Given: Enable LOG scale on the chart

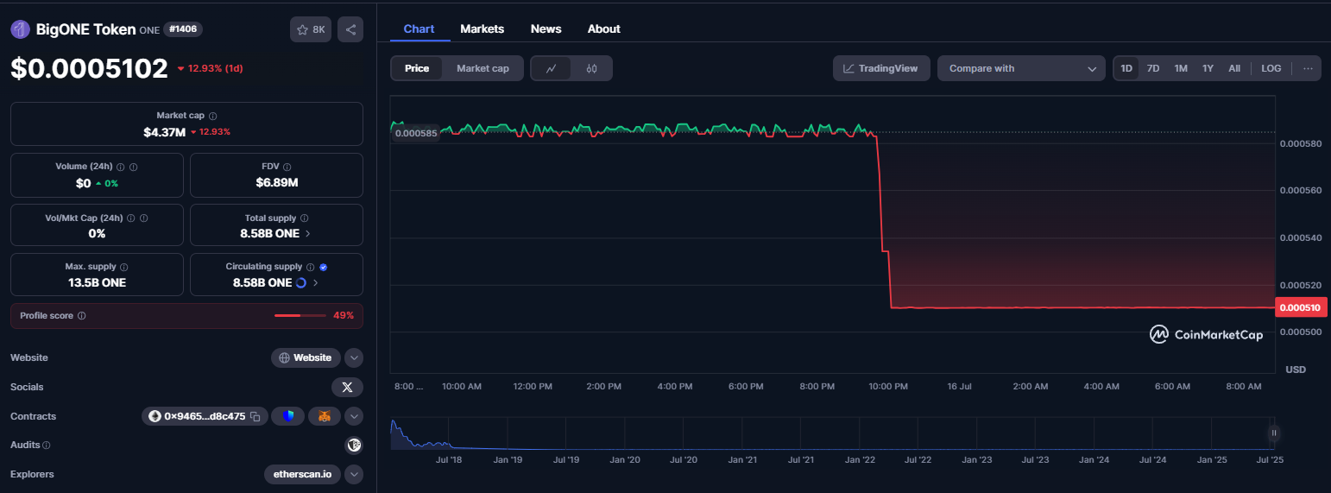Looking at the screenshot, I should pyautogui.click(x=1271, y=68).
